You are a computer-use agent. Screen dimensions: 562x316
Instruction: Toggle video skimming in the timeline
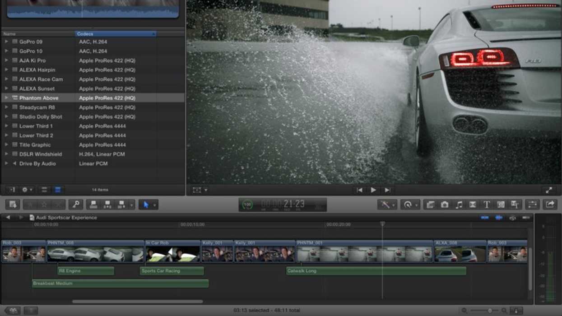point(485,218)
